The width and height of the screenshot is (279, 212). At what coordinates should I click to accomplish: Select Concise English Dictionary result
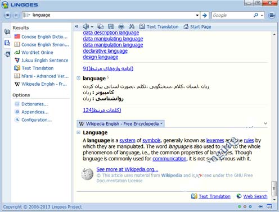[41, 36]
